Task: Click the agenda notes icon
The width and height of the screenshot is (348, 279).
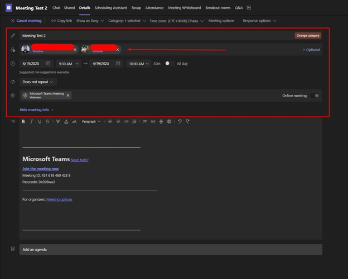Action: click(x=13, y=249)
